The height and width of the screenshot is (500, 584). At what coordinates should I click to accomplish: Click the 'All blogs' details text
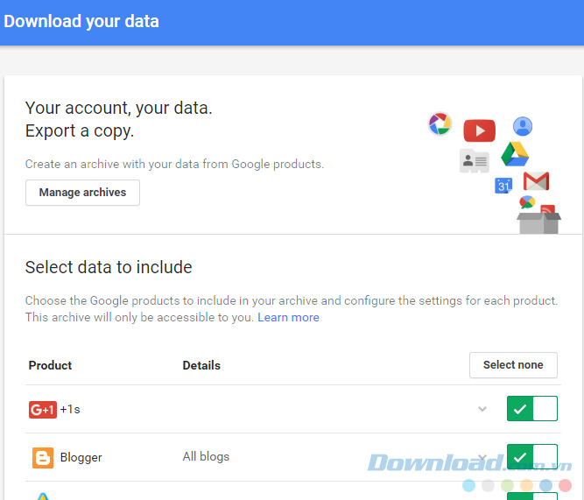pyautogui.click(x=206, y=457)
